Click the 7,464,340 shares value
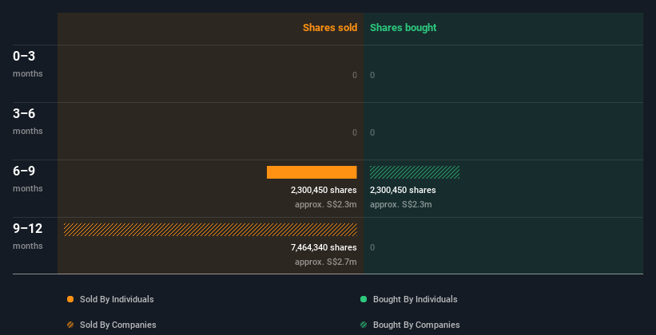The image size is (656, 335). click(324, 248)
